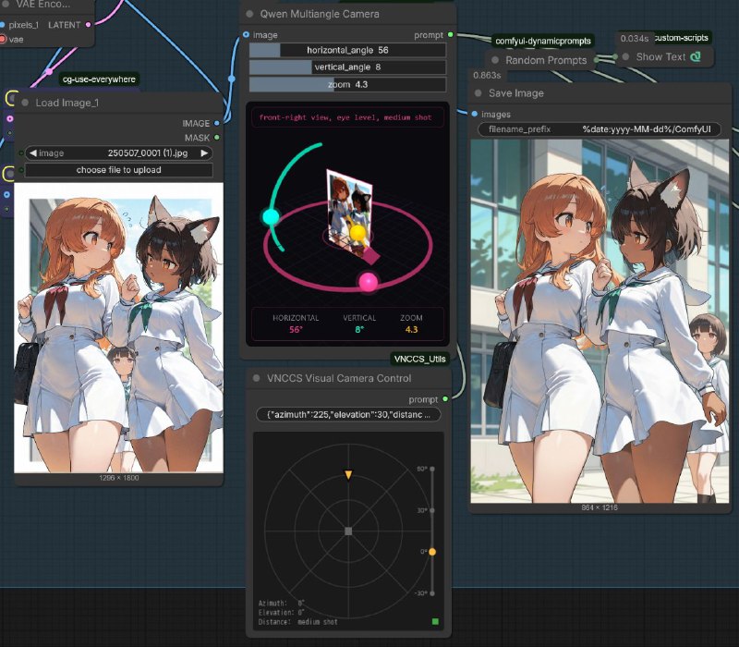
Task: Select previous image with left arrow
Action: (33, 153)
